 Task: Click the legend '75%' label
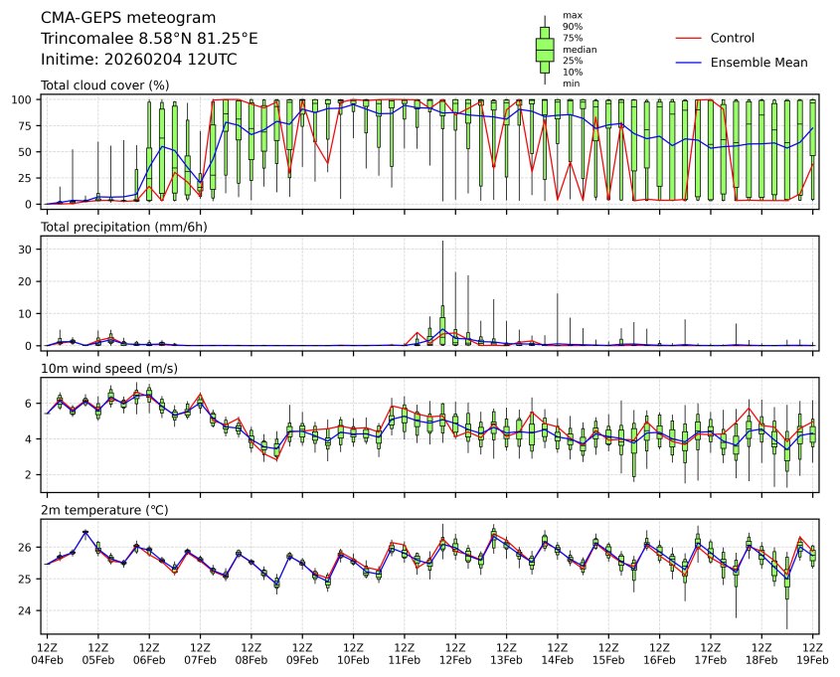(x=573, y=38)
